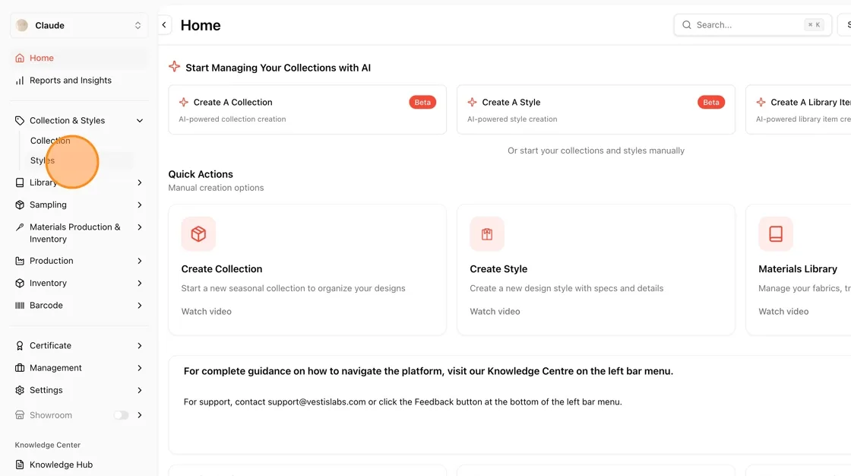Click the Production factory icon
851x476 pixels.
pos(20,261)
